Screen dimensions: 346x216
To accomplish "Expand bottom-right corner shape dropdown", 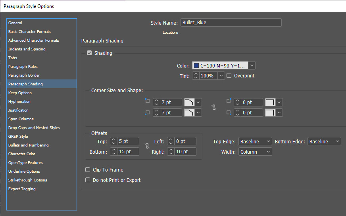I will click(x=279, y=113).
